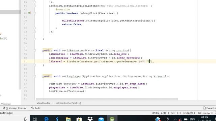Open the Build tool window

pyautogui.click(x=36, y=108)
